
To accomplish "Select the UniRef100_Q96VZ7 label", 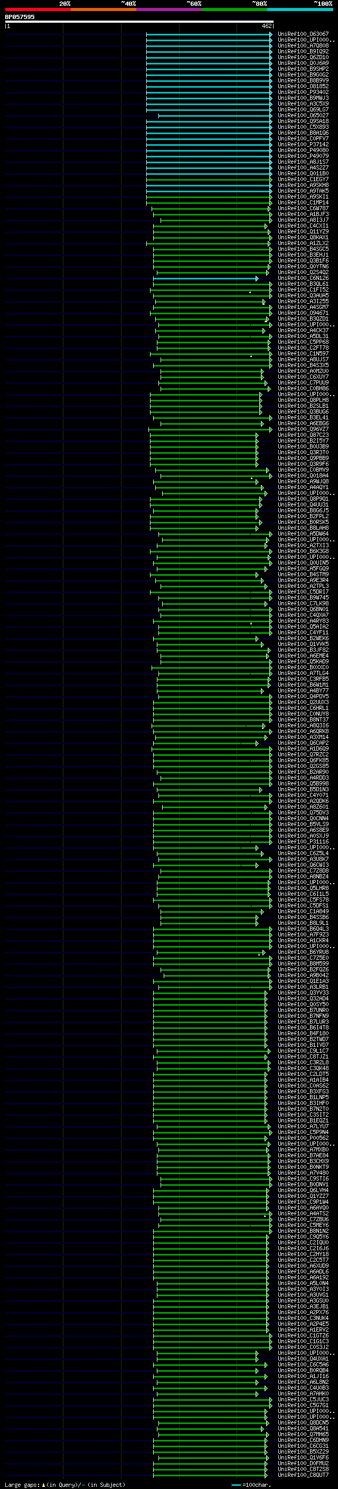I will 303,429.
